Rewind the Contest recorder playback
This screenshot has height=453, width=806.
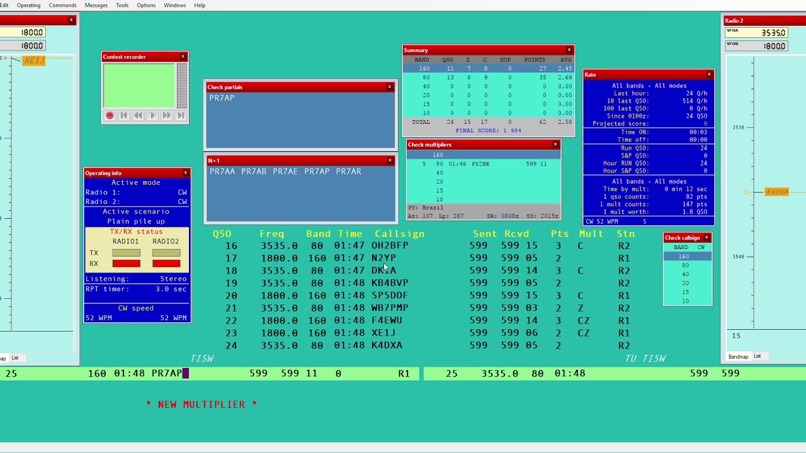tap(138, 116)
